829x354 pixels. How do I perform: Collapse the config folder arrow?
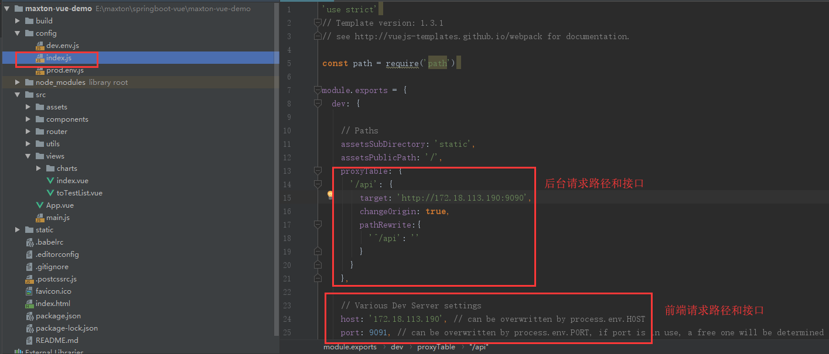pyautogui.click(x=18, y=33)
